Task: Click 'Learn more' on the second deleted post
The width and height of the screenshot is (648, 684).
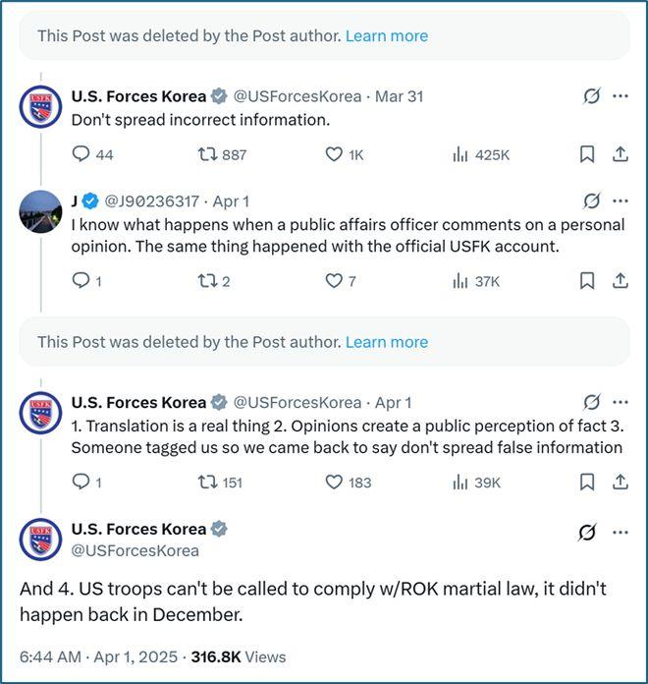Action: (387, 342)
